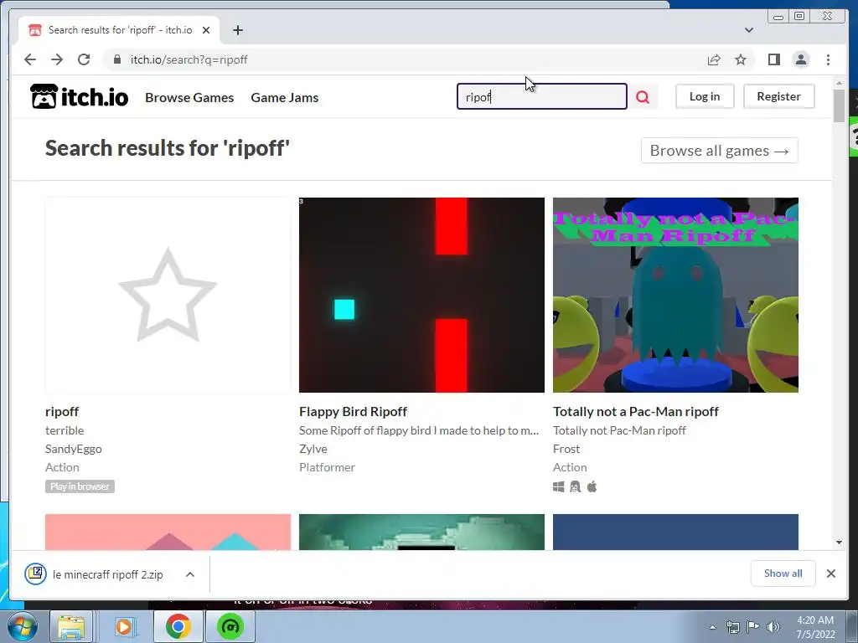Click the address bar URL
The height and width of the screenshot is (643, 858).
[x=189, y=59]
